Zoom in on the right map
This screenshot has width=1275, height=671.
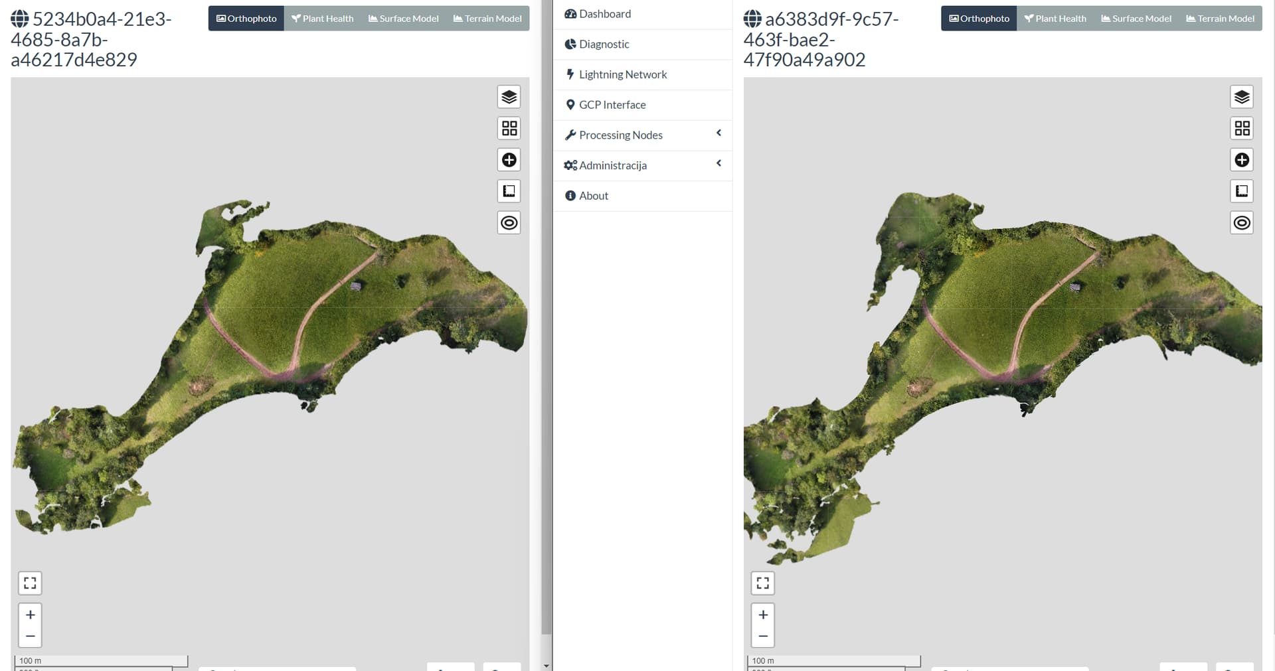tap(762, 615)
